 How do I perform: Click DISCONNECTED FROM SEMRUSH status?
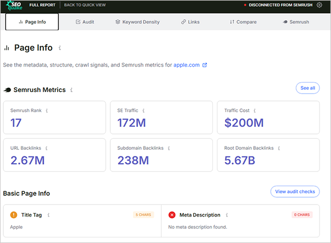[281, 5]
